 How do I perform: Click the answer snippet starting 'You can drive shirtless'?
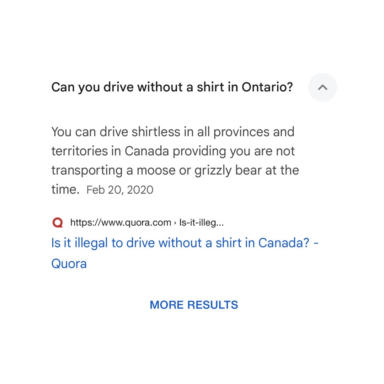[x=175, y=160]
